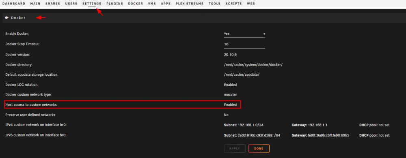Click IPv4 custom network on interface br0 label
Screen dimensions: 406x158
pos(36,125)
